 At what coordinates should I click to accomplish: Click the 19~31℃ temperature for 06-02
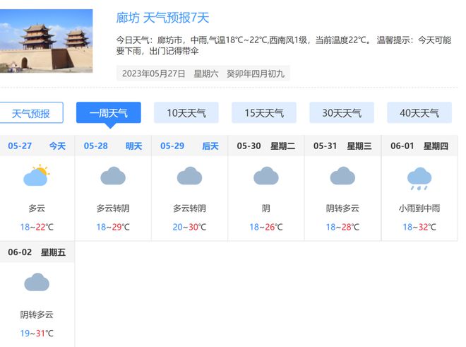tap(37, 334)
